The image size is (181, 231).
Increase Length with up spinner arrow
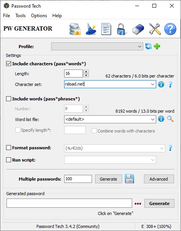click(86, 72)
